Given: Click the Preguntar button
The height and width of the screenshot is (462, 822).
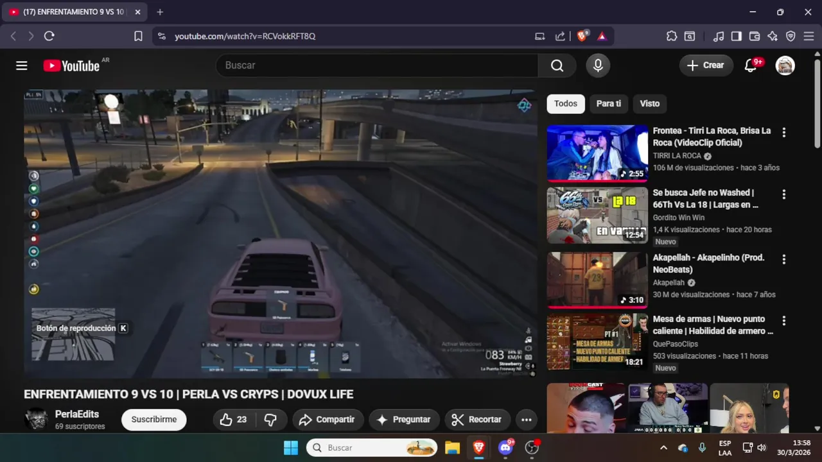Looking at the screenshot, I should [404, 420].
